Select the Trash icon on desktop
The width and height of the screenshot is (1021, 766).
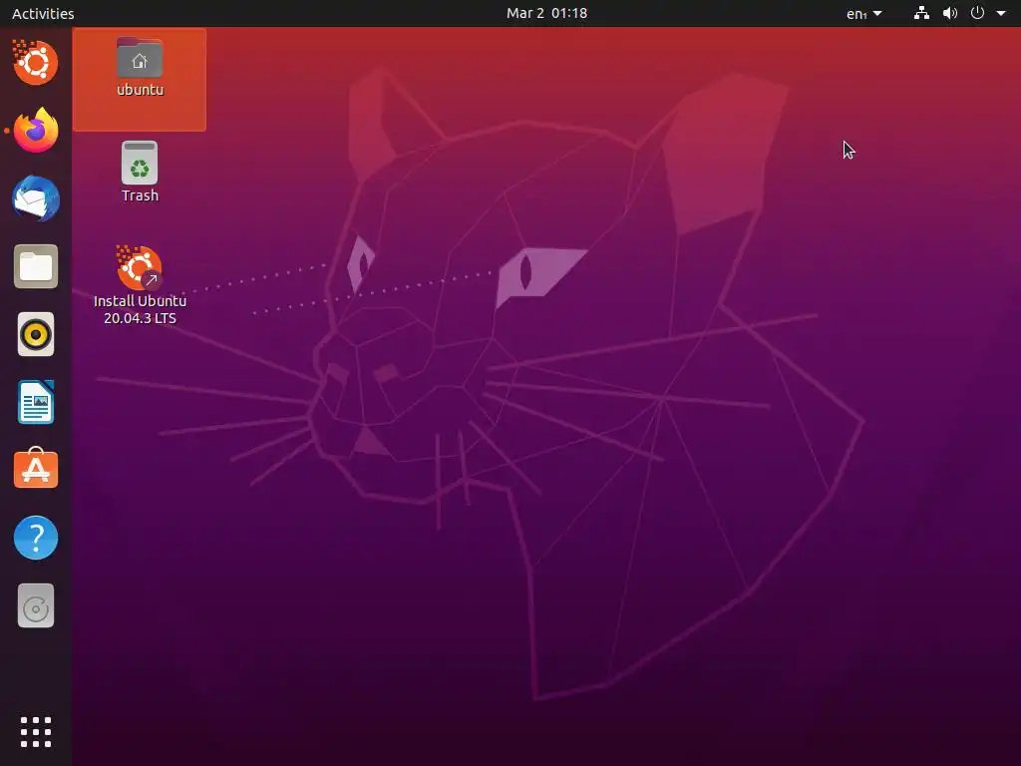[x=140, y=172]
